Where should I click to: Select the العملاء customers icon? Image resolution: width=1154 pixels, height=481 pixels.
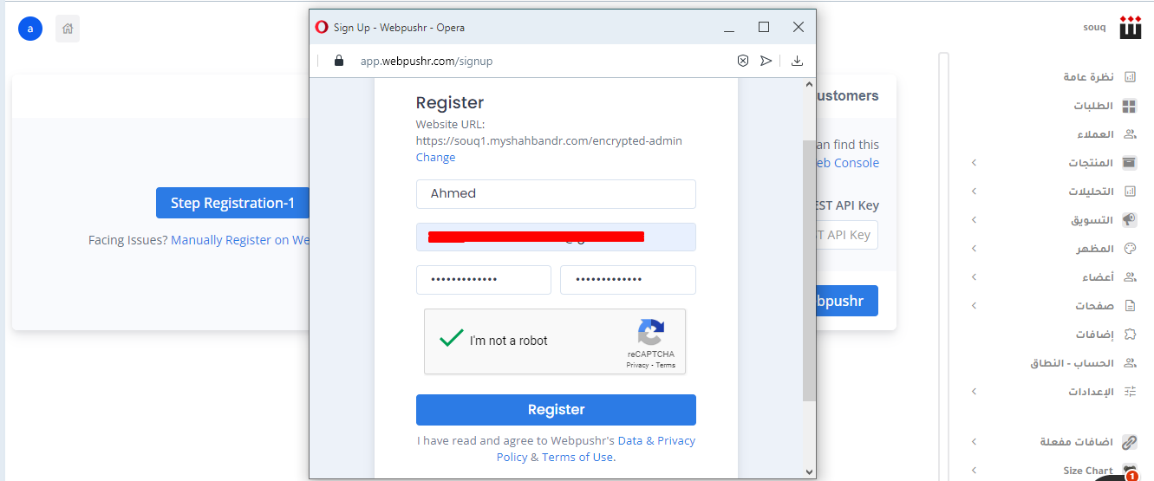[x=1130, y=134]
